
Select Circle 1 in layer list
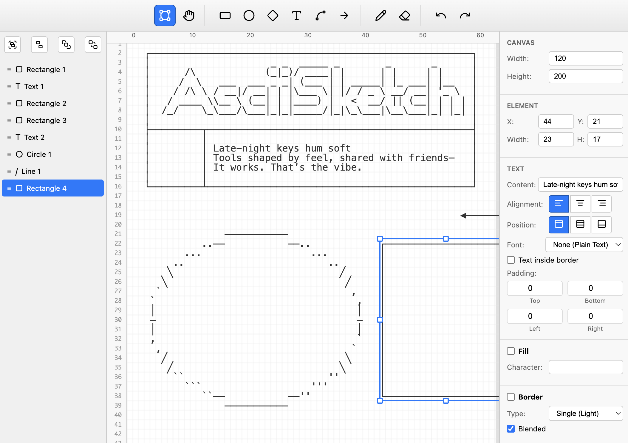click(x=39, y=154)
